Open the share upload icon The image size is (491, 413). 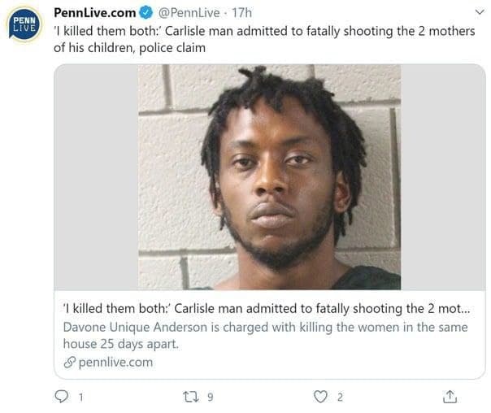click(450, 397)
